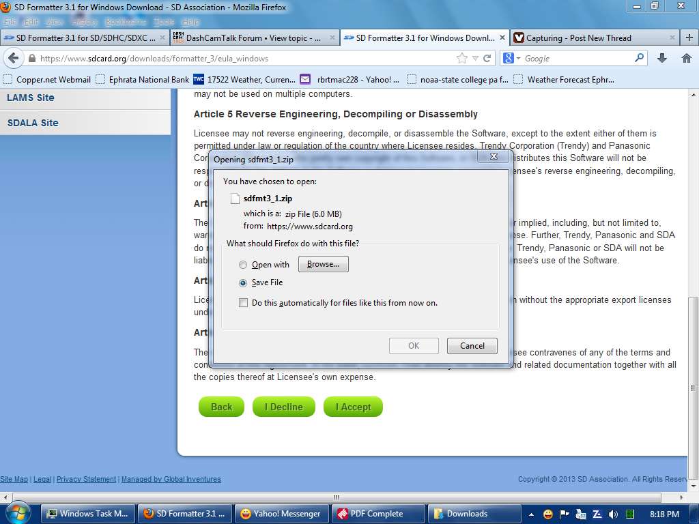This screenshot has height=524, width=699.
Task: Click the padlock site identity icon
Action: point(32,59)
